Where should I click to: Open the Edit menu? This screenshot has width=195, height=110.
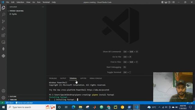(13, 2)
